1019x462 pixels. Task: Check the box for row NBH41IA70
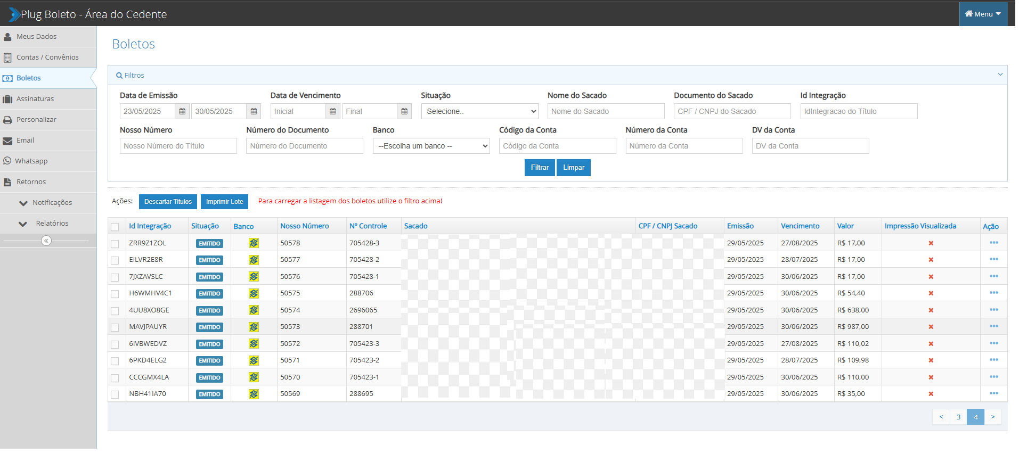pyautogui.click(x=115, y=394)
